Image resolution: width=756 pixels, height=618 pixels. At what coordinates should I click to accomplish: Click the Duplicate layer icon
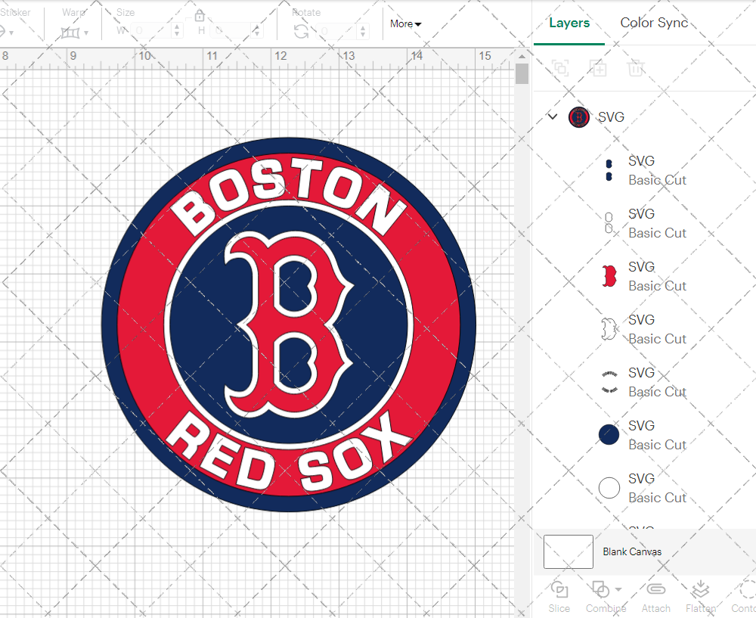598,69
